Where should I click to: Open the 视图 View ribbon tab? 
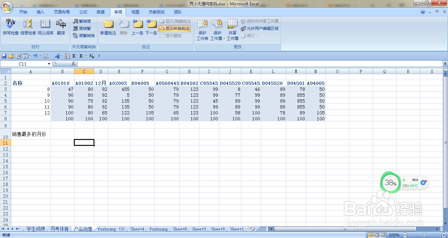click(135, 12)
